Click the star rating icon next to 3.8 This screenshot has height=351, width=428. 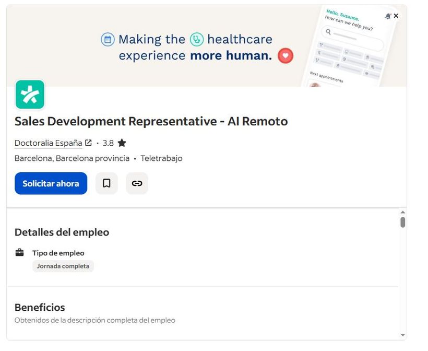[x=122, y=143]
